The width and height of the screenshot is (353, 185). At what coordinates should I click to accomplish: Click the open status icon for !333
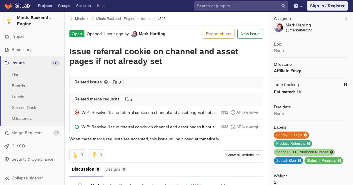(x=77, y=127)
